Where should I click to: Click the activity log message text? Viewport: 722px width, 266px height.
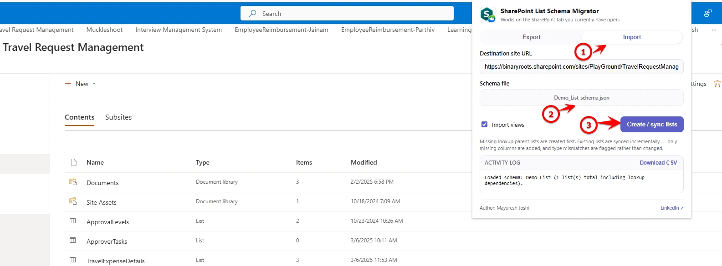tap(564, 181)
